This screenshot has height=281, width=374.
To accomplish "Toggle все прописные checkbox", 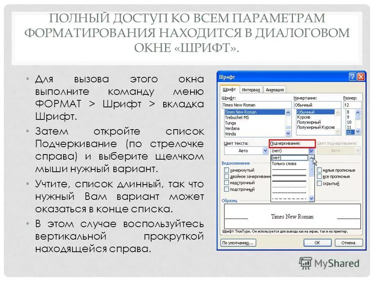I will [x=319, y=176].
